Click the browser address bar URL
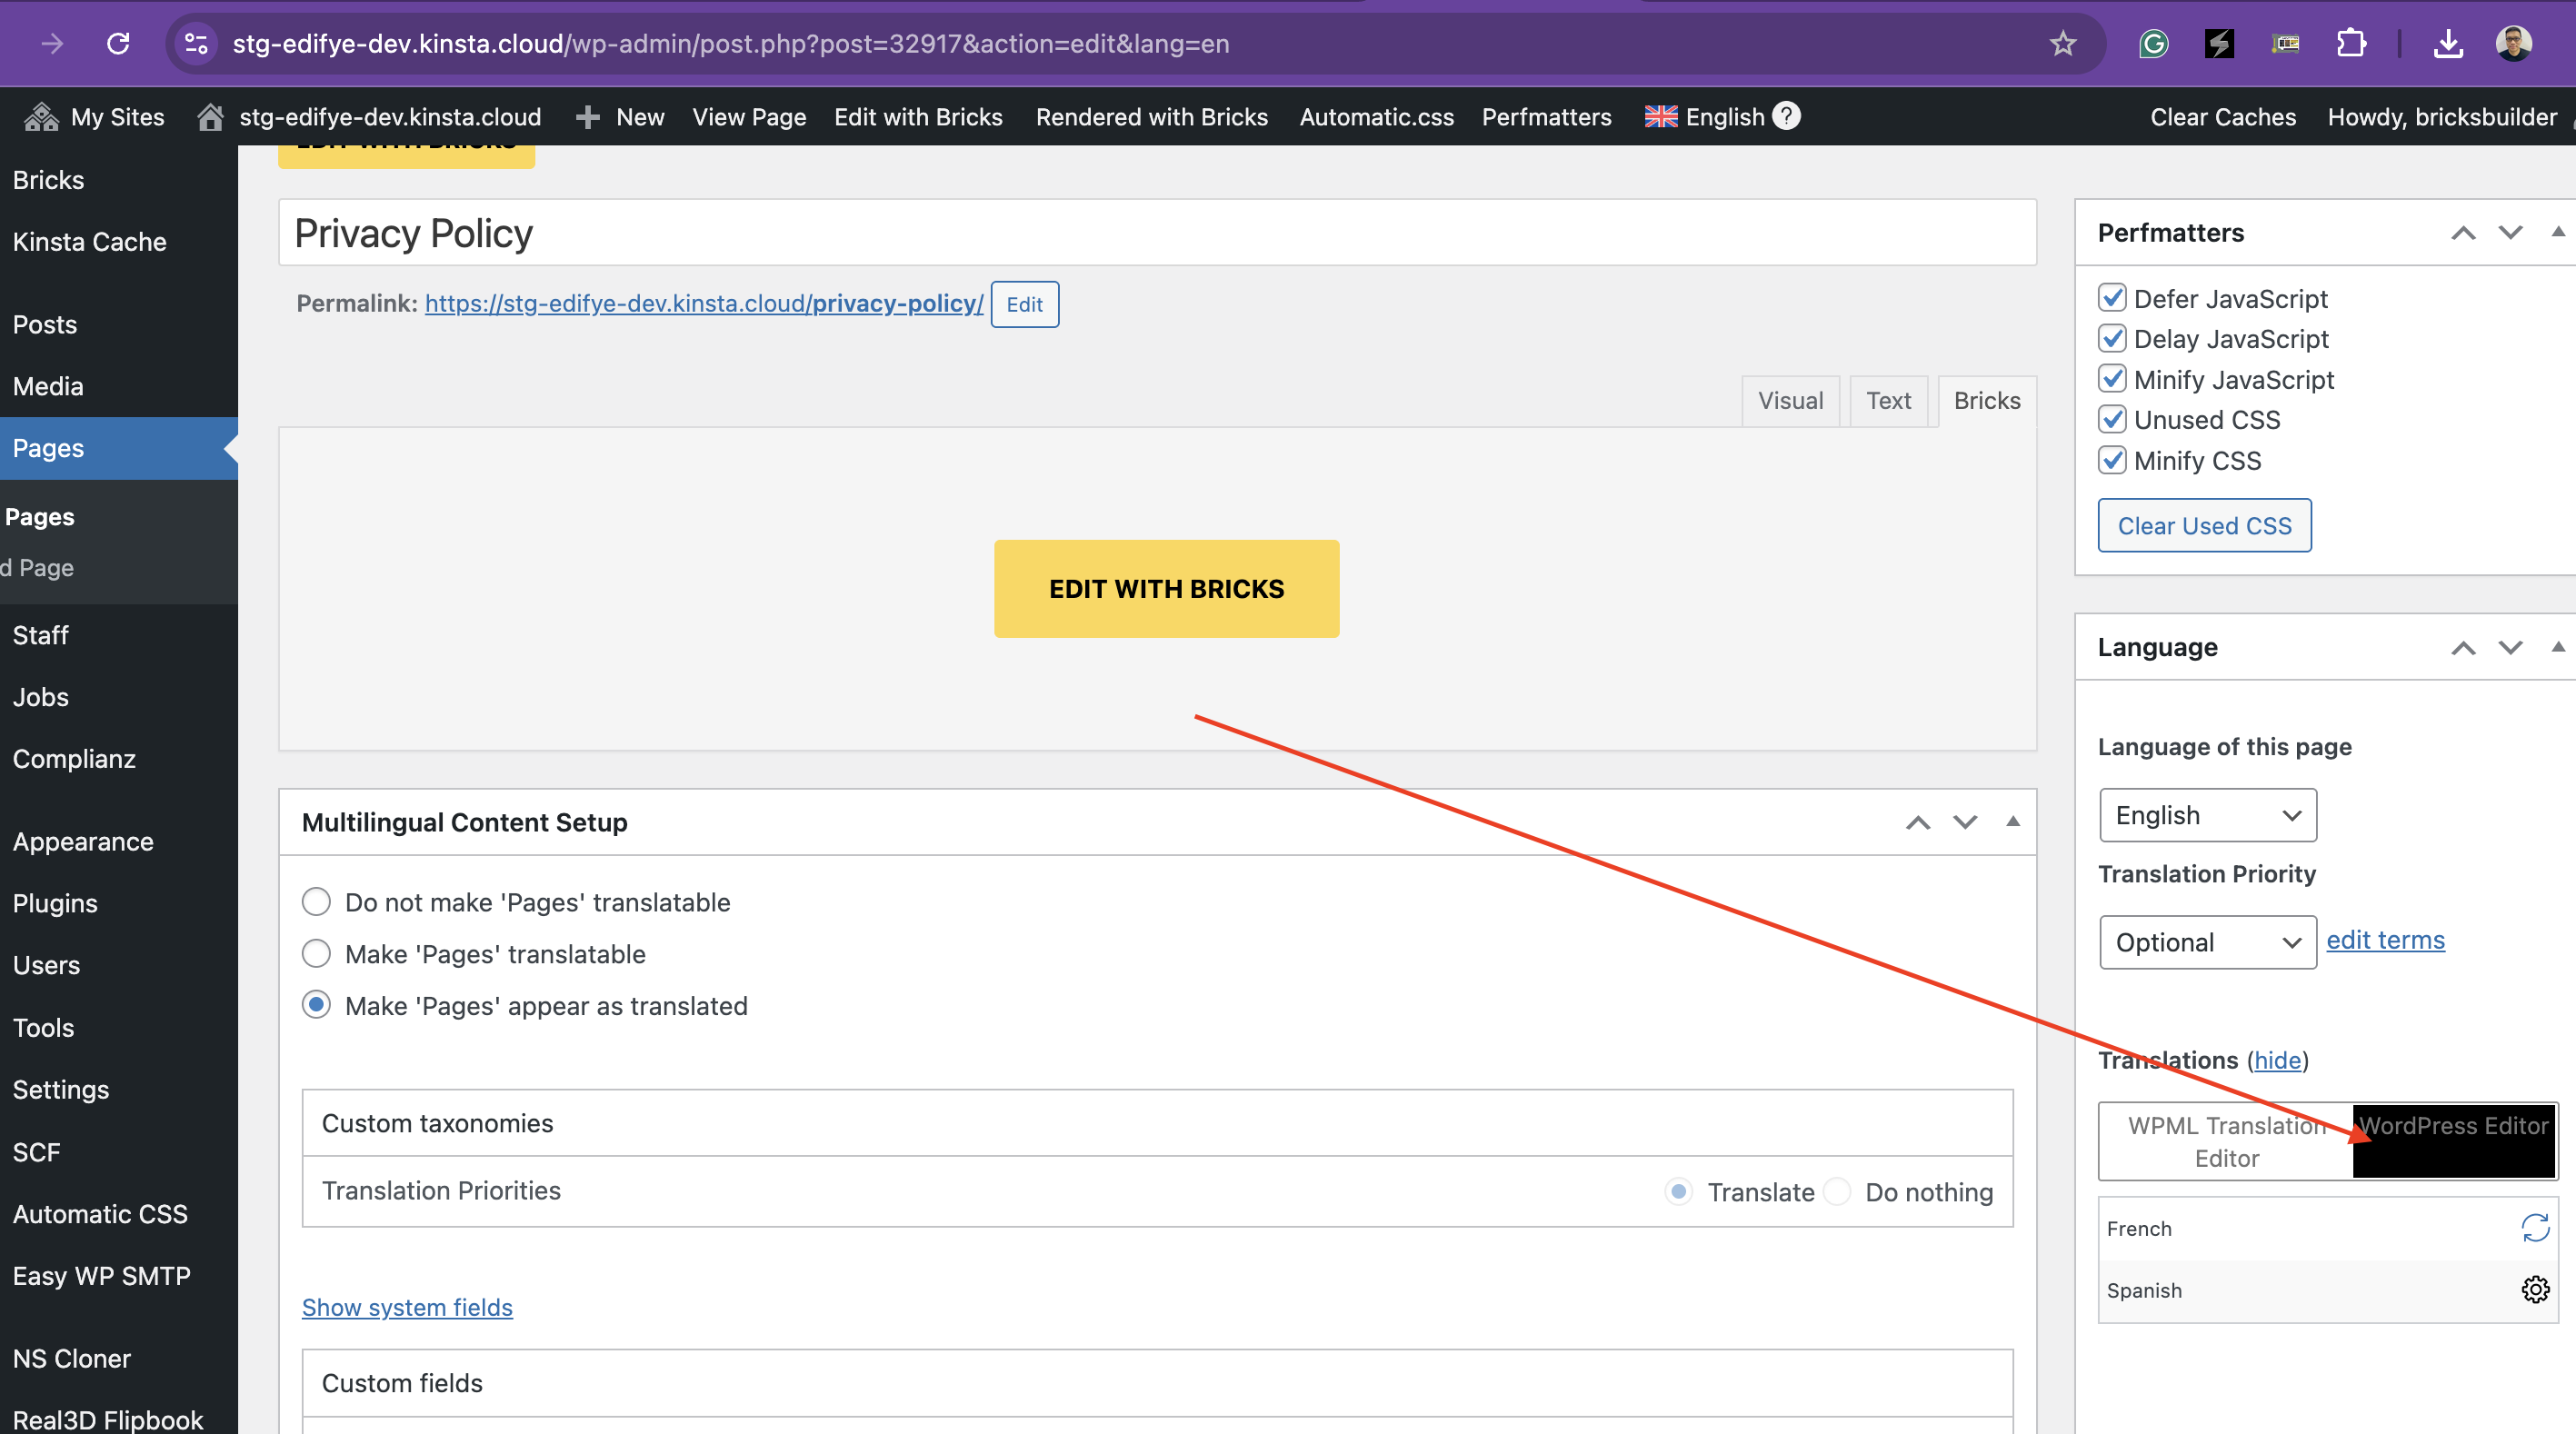This screenshot has width=2576, height=1434. (x=730, y=43)
